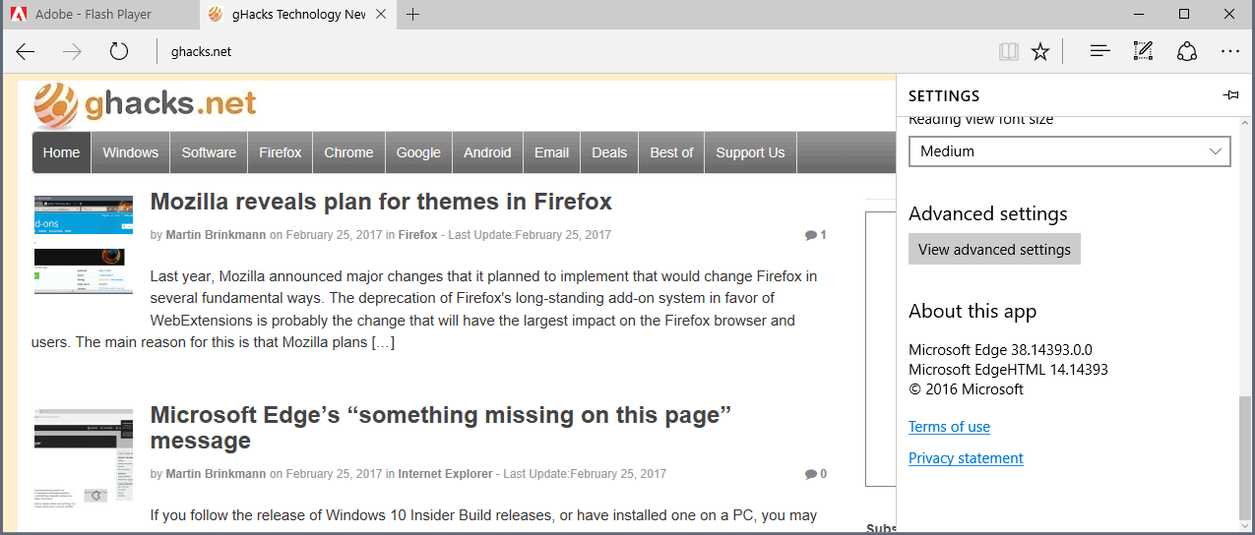The image size is (1255, 535).
Task: Open the Terms of use link
Action: pos(949,427)
